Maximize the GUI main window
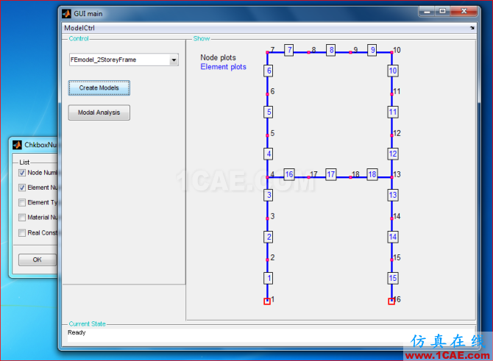 (x=442, y=11)
